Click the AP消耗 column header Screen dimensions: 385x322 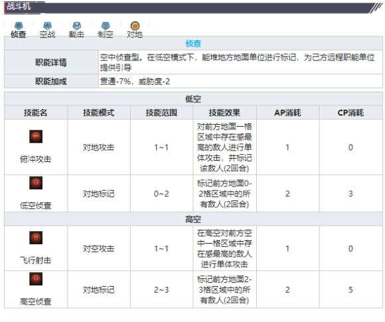click(x=288, y=112)
